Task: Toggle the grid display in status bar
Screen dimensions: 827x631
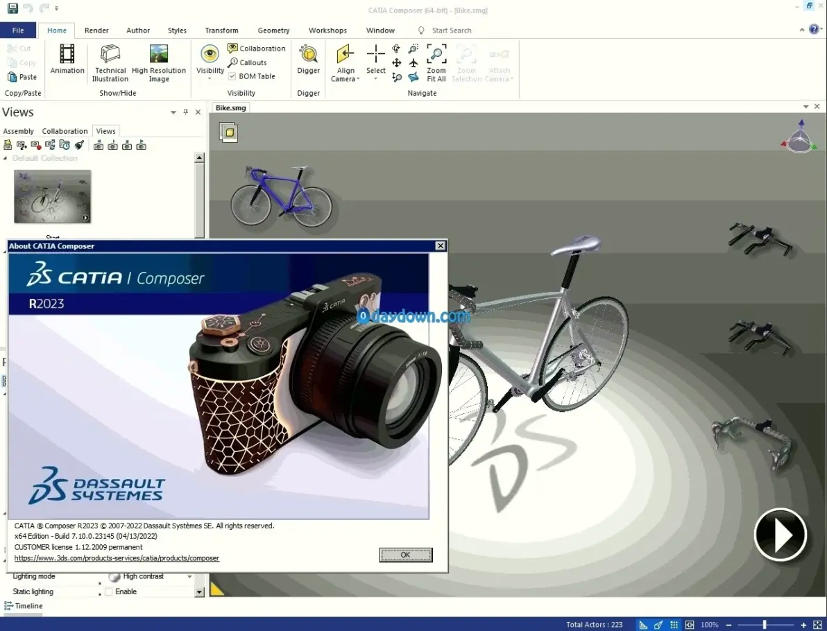Action: (x=674, y=625)
